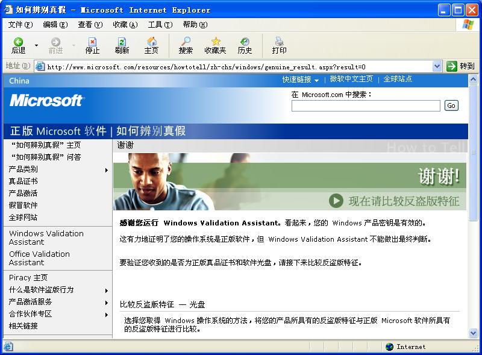Open the 产品激活 sidebar link
482x355 pixels.
[23, 193]
